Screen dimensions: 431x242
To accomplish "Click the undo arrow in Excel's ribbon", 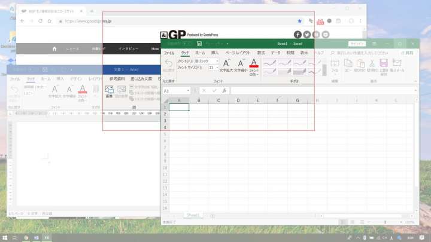I will tap(168, 64).
